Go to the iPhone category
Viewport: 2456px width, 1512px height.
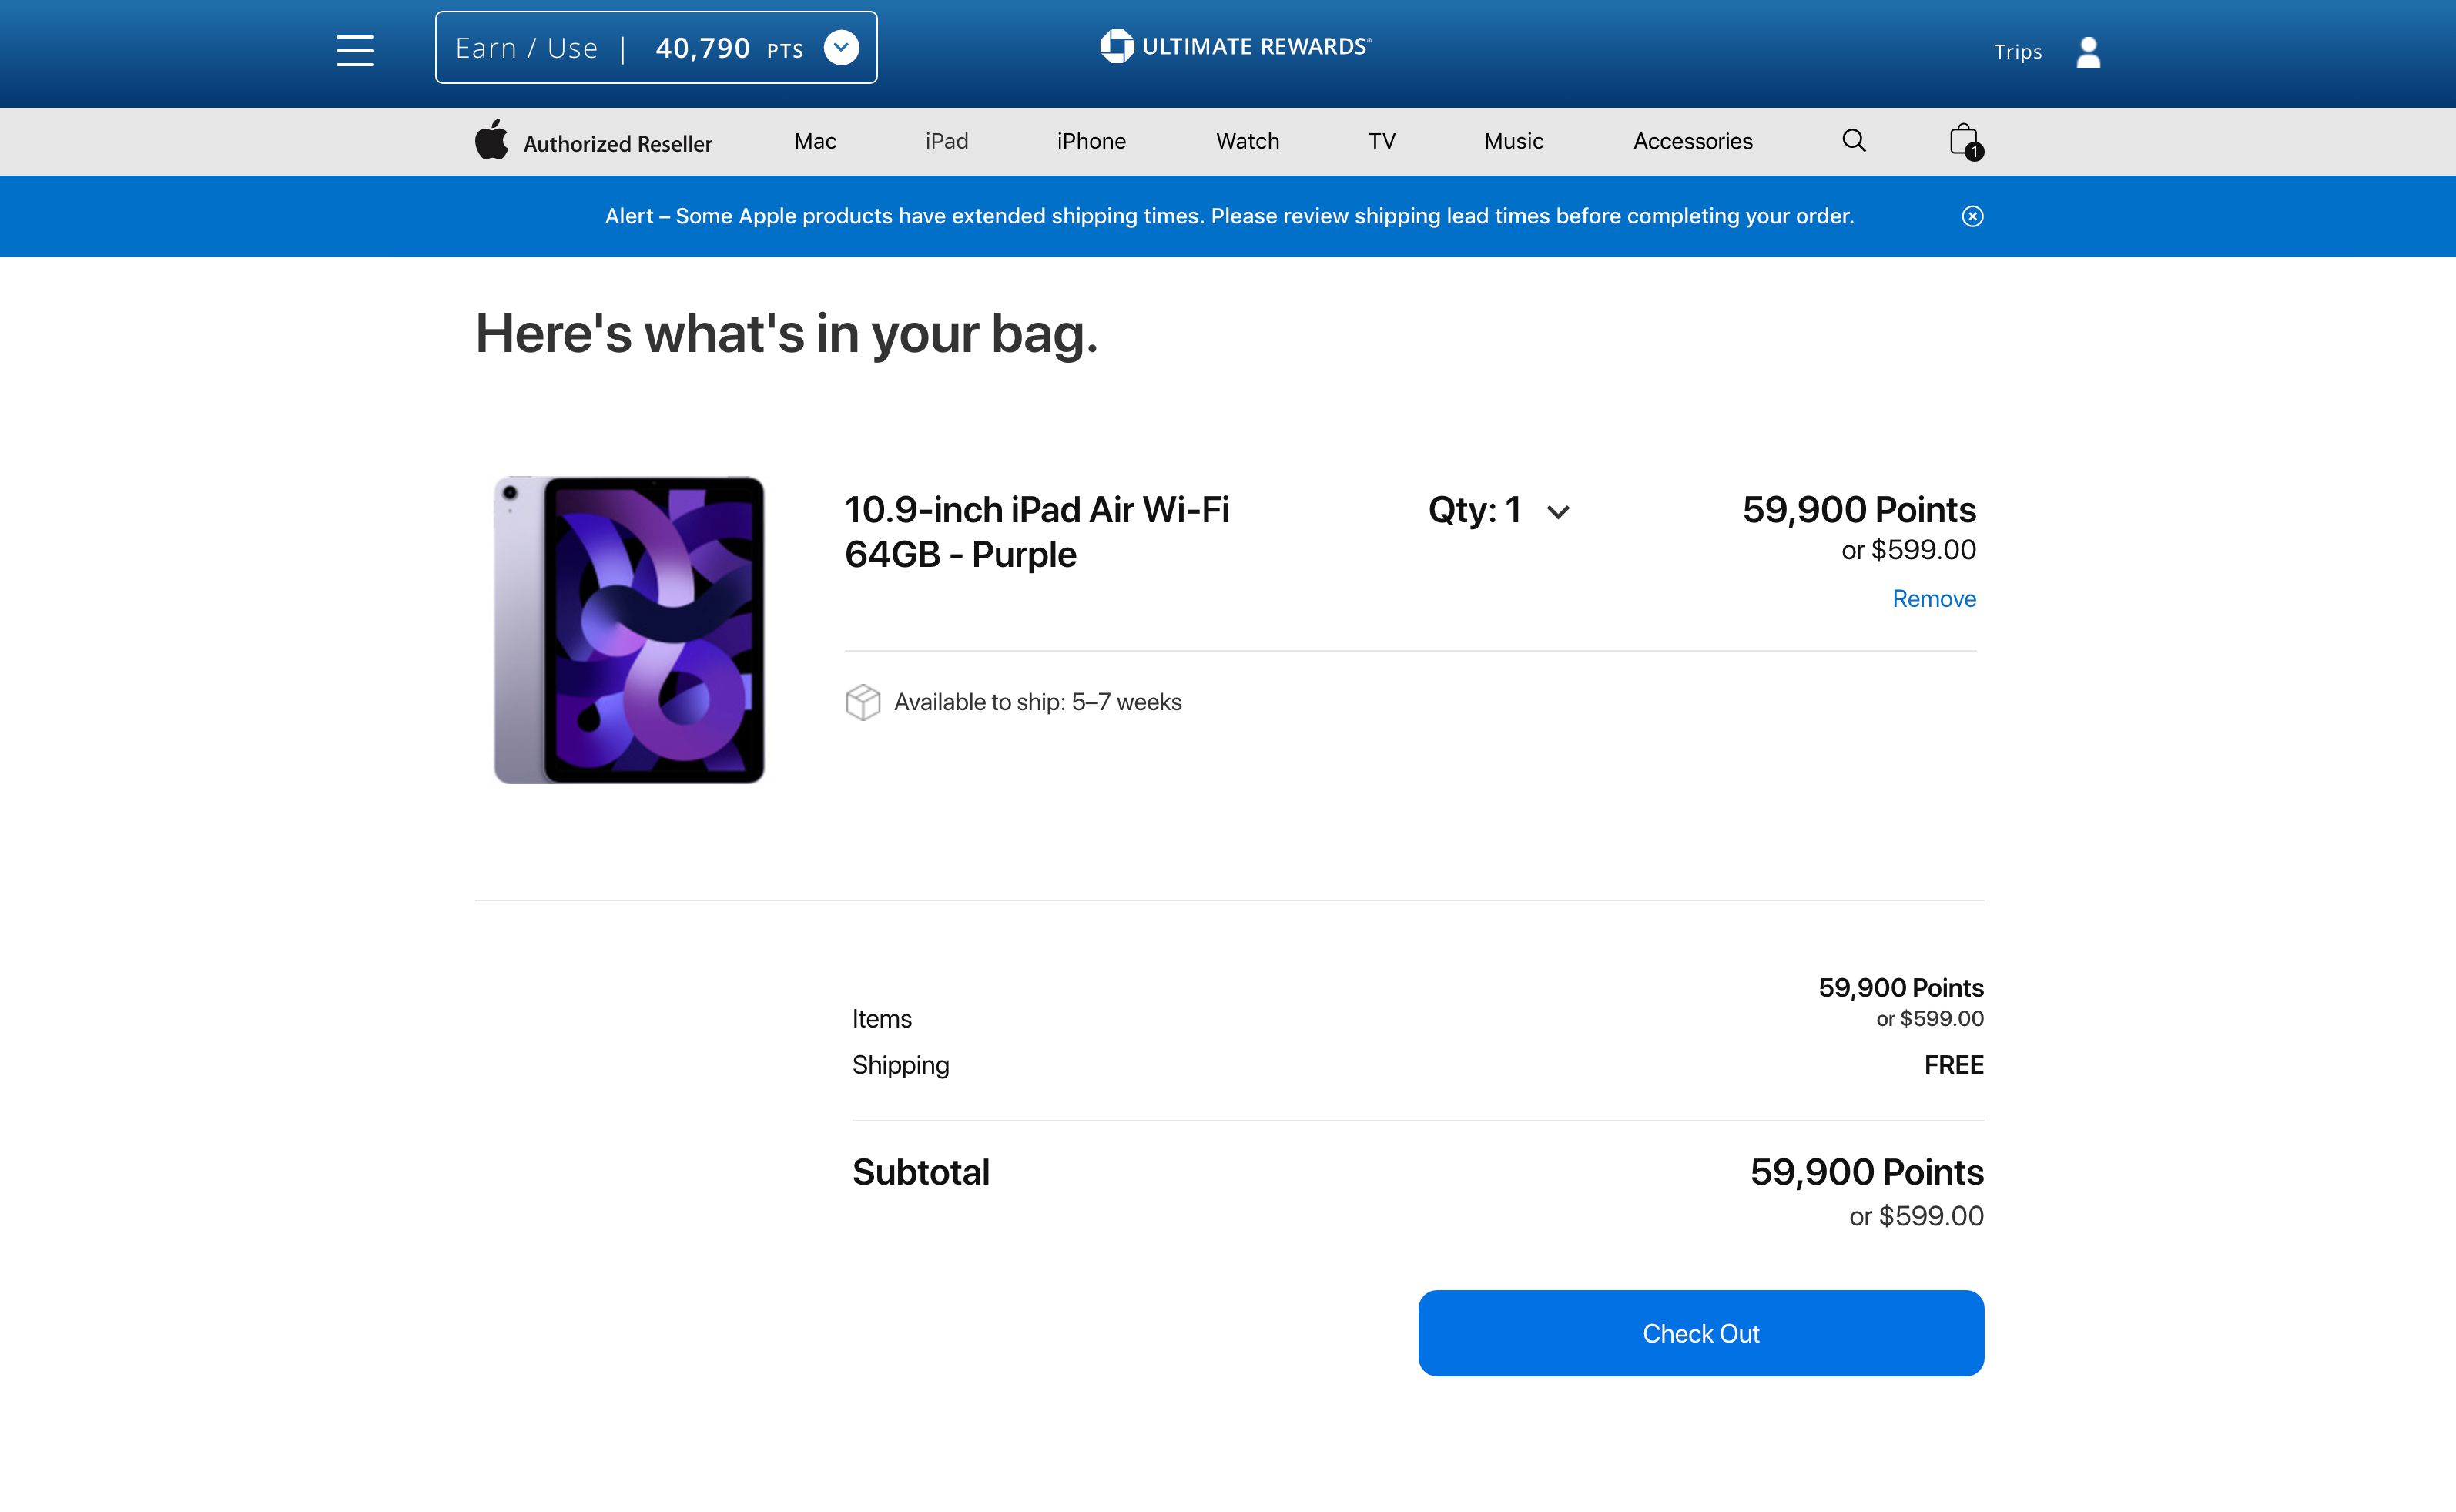point(1091,141)
